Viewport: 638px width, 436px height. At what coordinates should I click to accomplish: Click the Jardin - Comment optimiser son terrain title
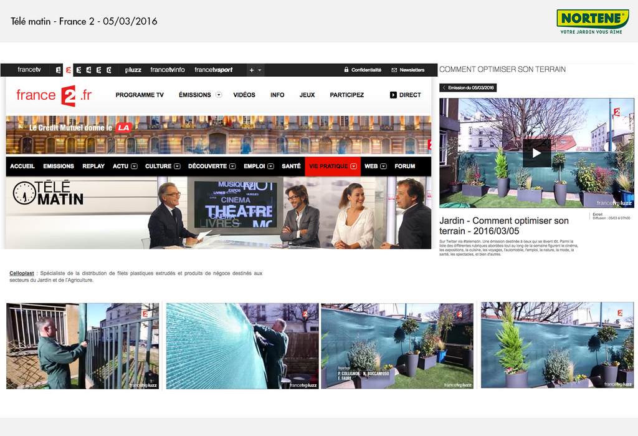pos(504,226)
